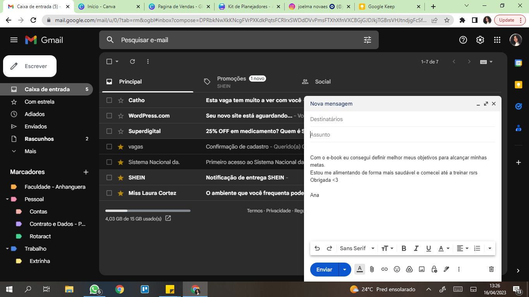Discard the draft with trash icon
This screenshot has width=529, height=297.
[491, 269]
